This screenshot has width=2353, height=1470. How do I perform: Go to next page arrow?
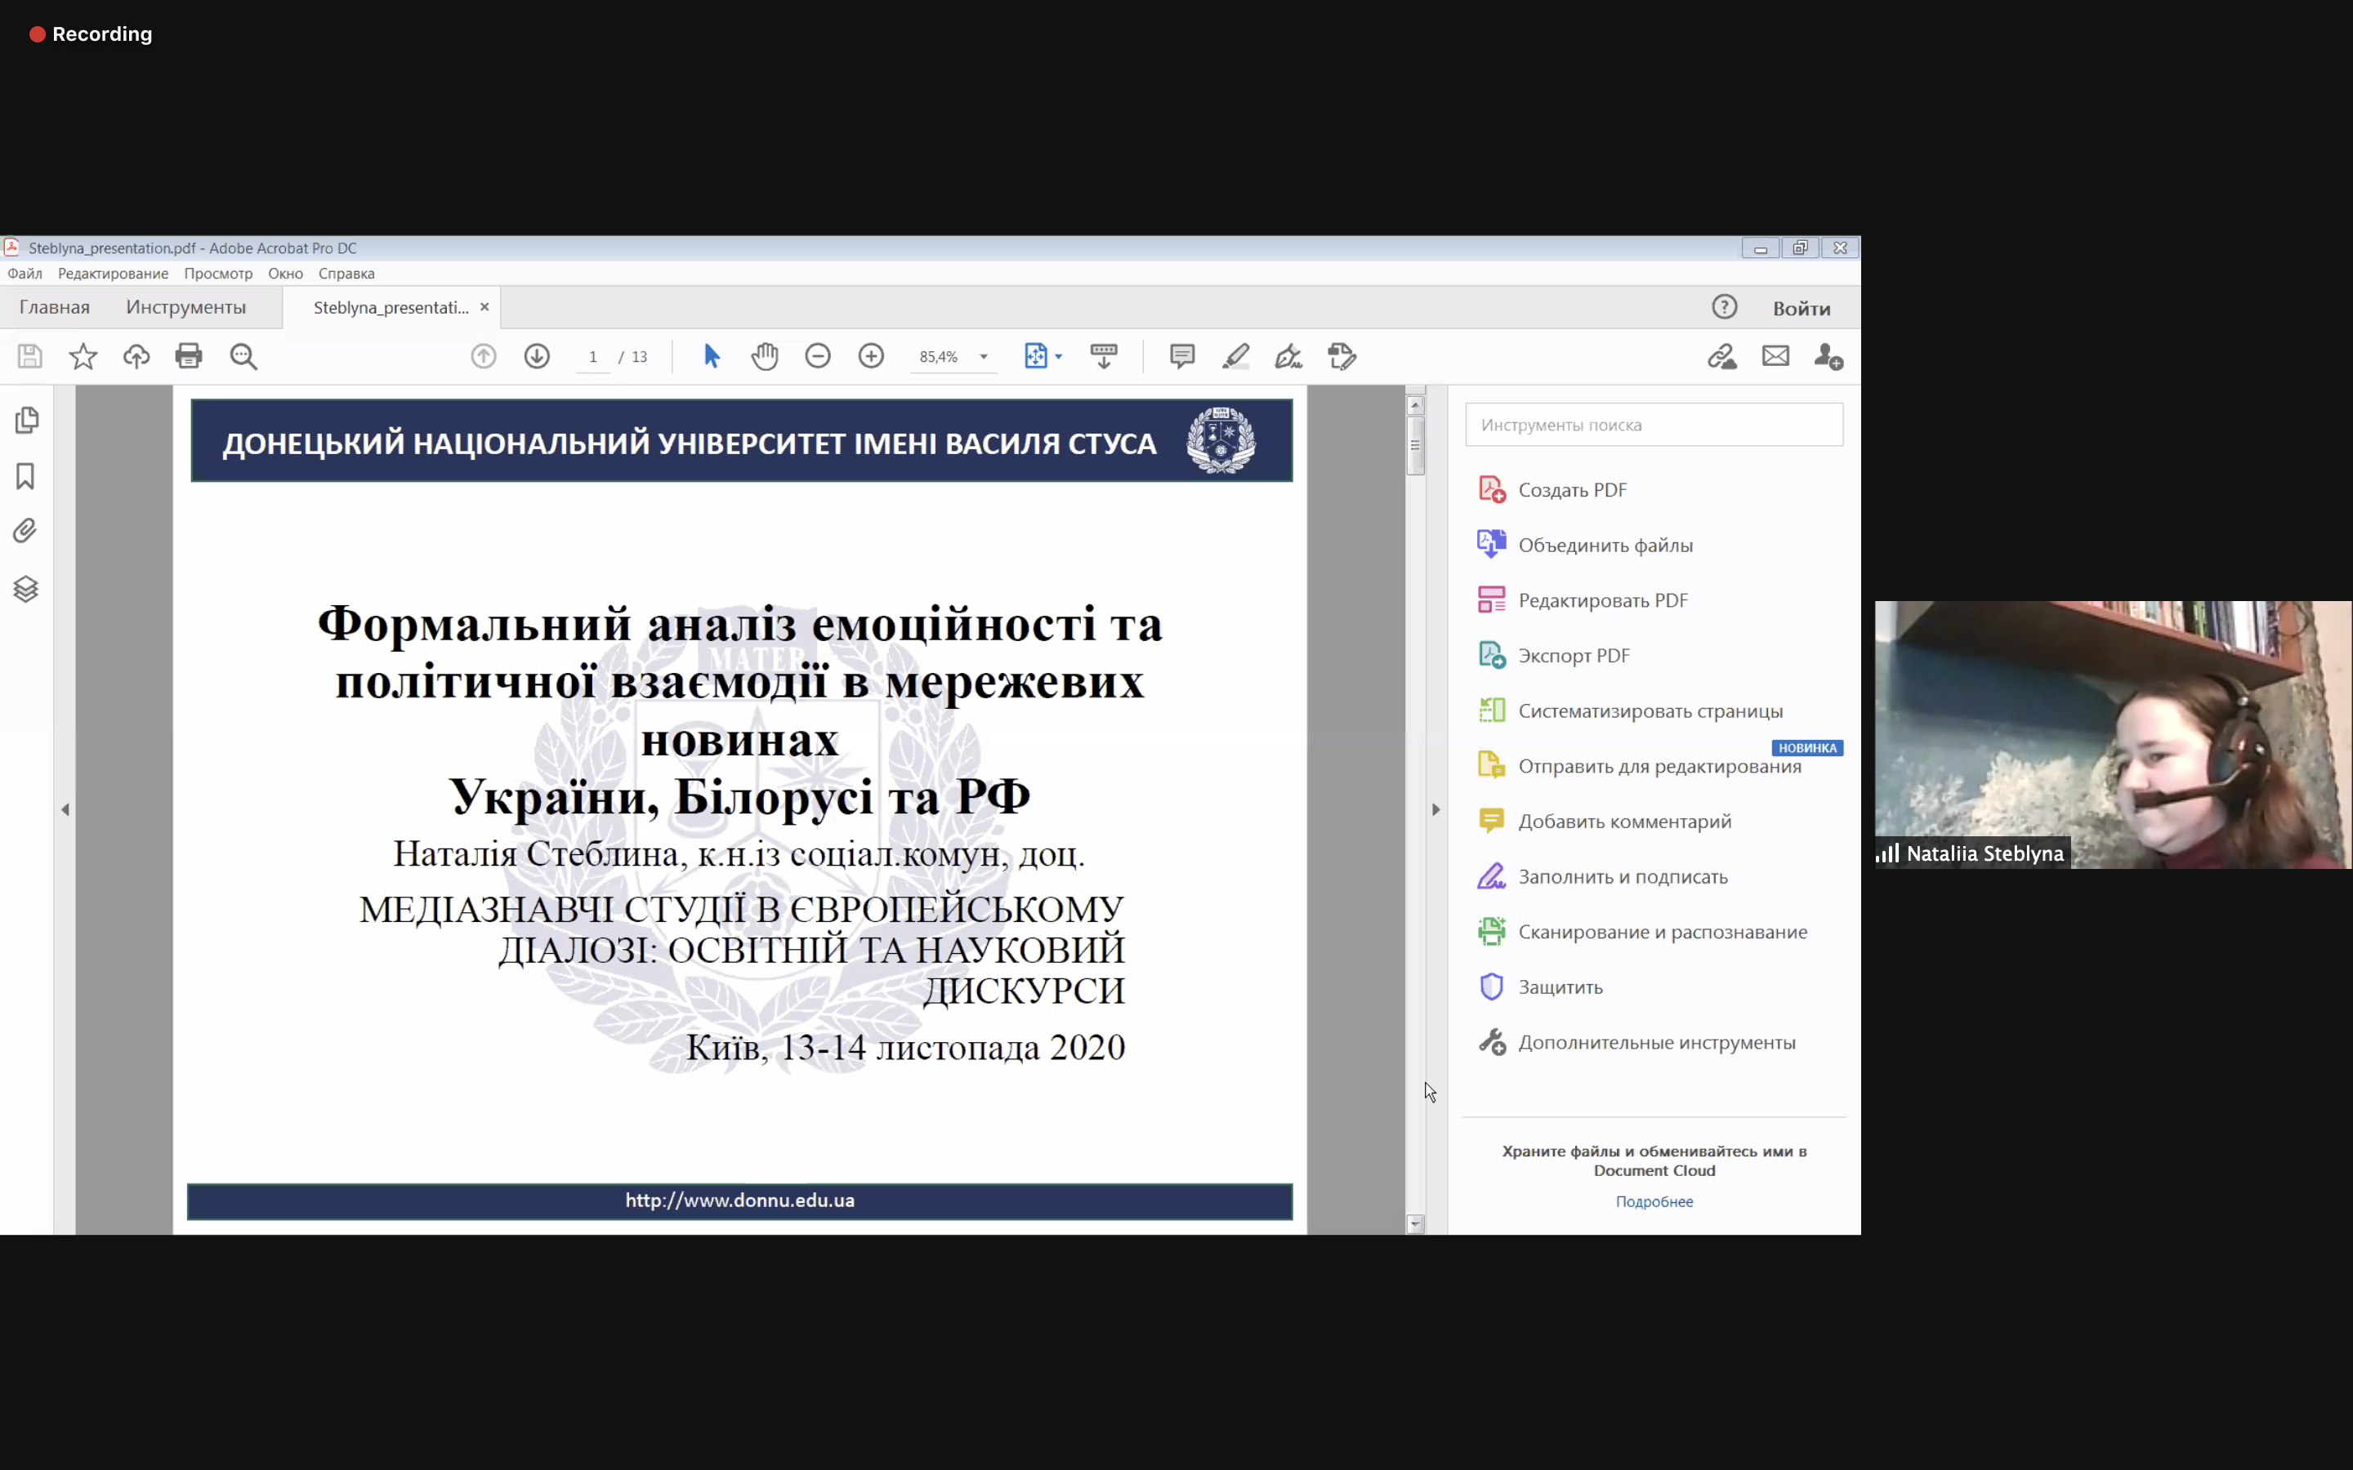[537, 356]
